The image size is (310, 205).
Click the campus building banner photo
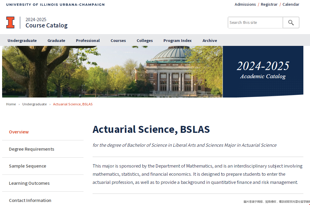[x=112, y=72]
